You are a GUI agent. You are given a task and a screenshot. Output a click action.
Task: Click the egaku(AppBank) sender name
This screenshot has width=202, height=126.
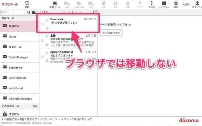(x=62, y=52)
